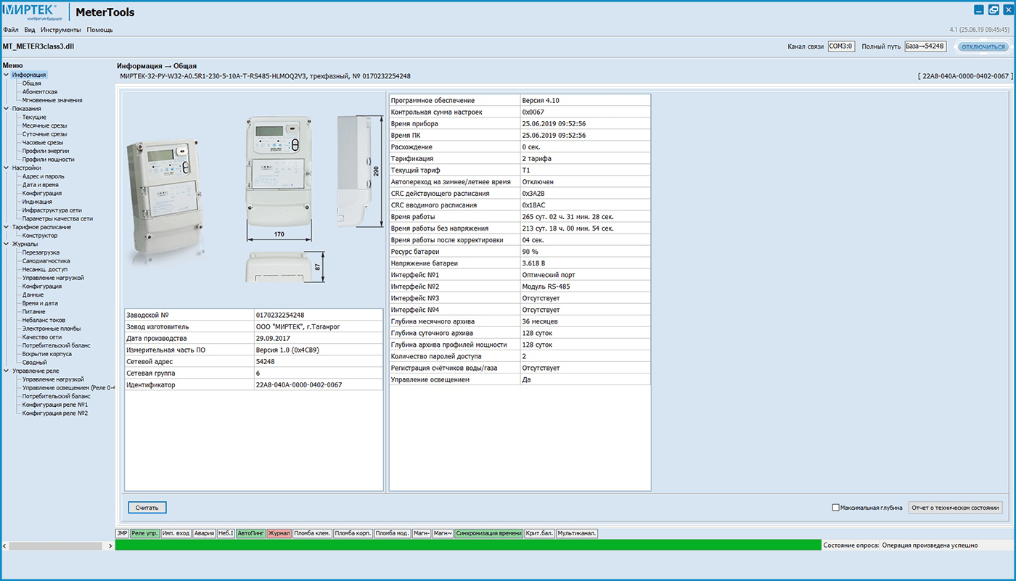Open Отчет о техническом состоянии report
The image size is (1016, 581).
pyautogui.click(x=956, y=508)
